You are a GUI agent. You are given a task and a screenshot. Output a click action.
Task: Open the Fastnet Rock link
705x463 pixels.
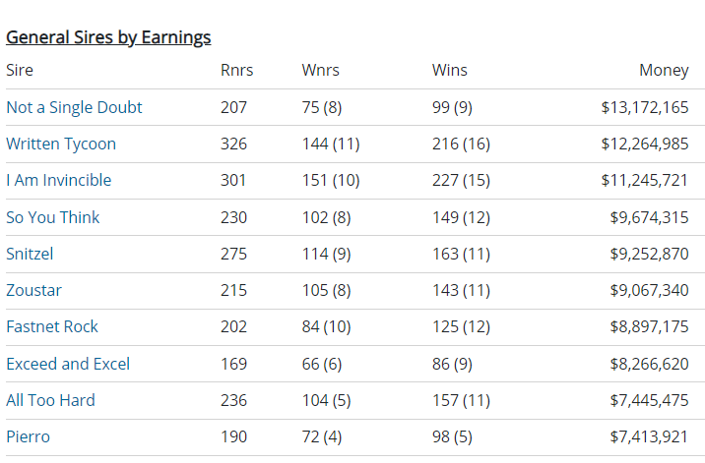[x=52, y=326]
